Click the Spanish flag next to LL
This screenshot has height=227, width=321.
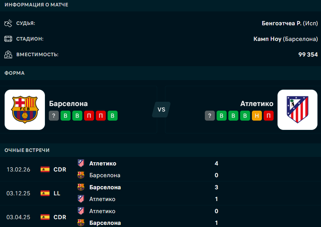(45, 193)
